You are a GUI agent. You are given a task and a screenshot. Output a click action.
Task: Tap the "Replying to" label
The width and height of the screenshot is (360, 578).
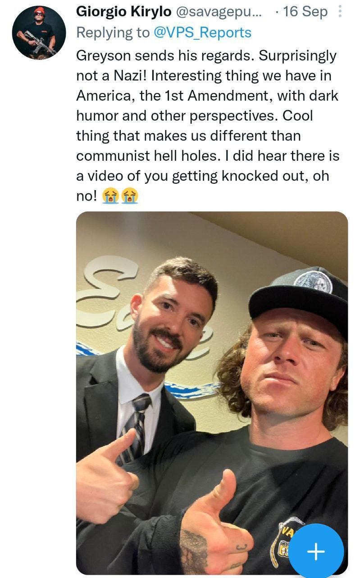click(x=114, y=33)
